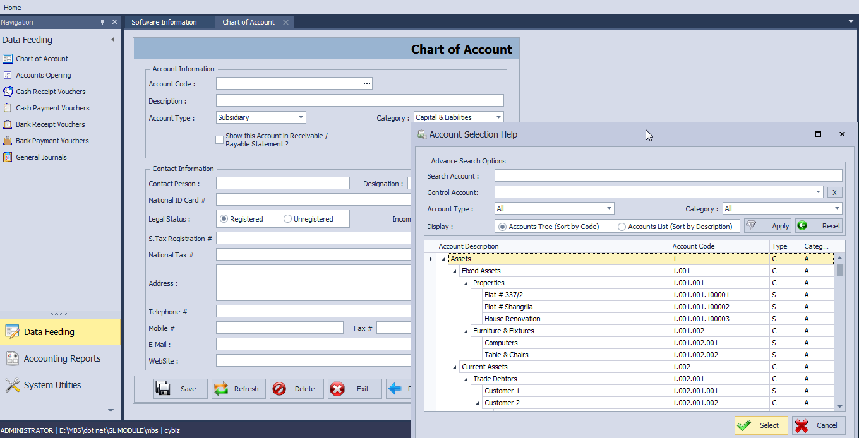
Task: Open the Home menu
Action: point(13,8)
